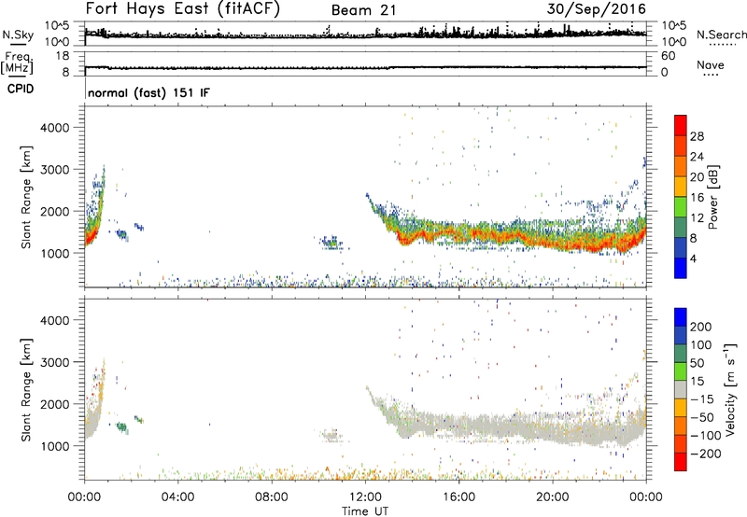Click the '-200' value on Velocity scale

click(705, 454)
